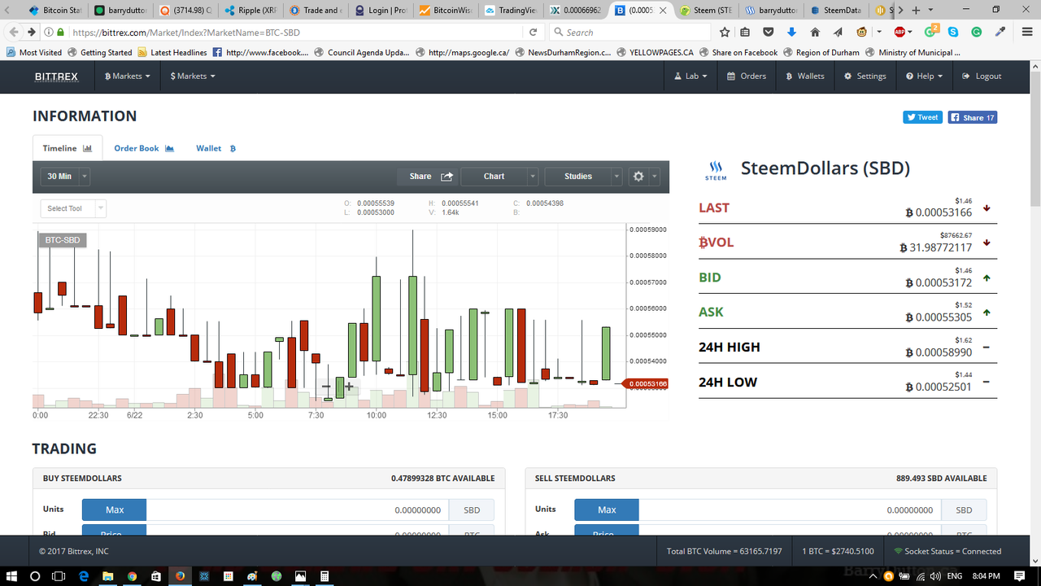1041x586 pixels.
Task: Click the 889.493 SBD AVAILABLE text
Action: 940,478
